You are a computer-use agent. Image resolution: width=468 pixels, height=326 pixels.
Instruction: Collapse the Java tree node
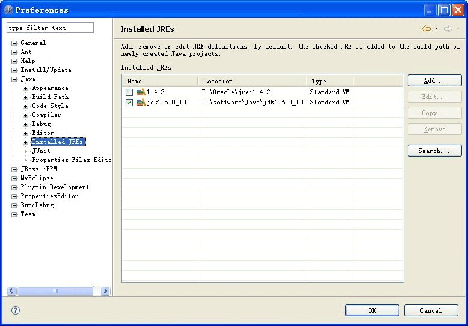pos(14,79)
